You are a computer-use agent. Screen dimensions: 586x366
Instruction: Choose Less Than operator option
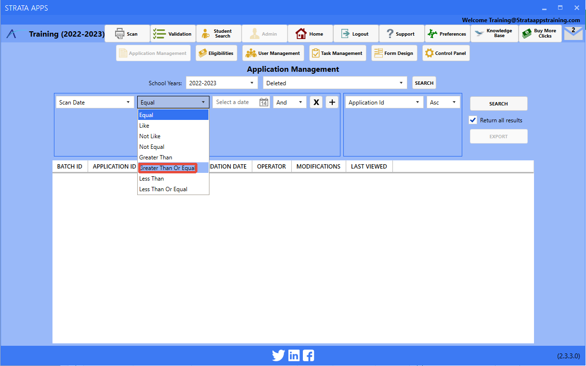click(173, 178)
